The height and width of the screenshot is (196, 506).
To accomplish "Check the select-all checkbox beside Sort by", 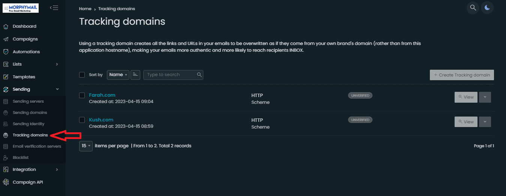I will coord(82,75).
